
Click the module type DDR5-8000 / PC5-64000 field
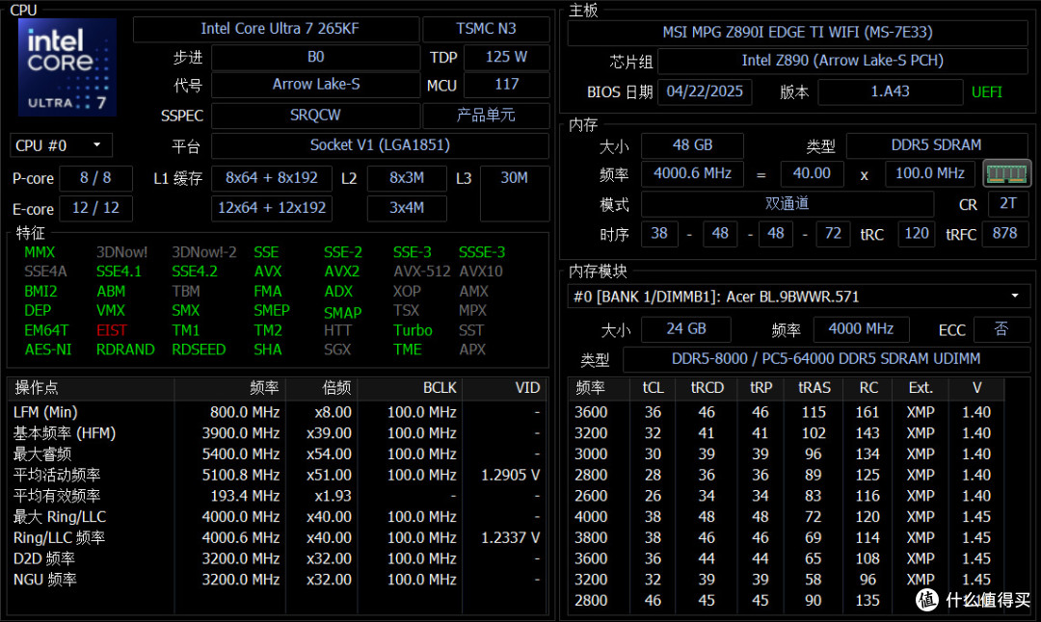(x=826, y=359)
